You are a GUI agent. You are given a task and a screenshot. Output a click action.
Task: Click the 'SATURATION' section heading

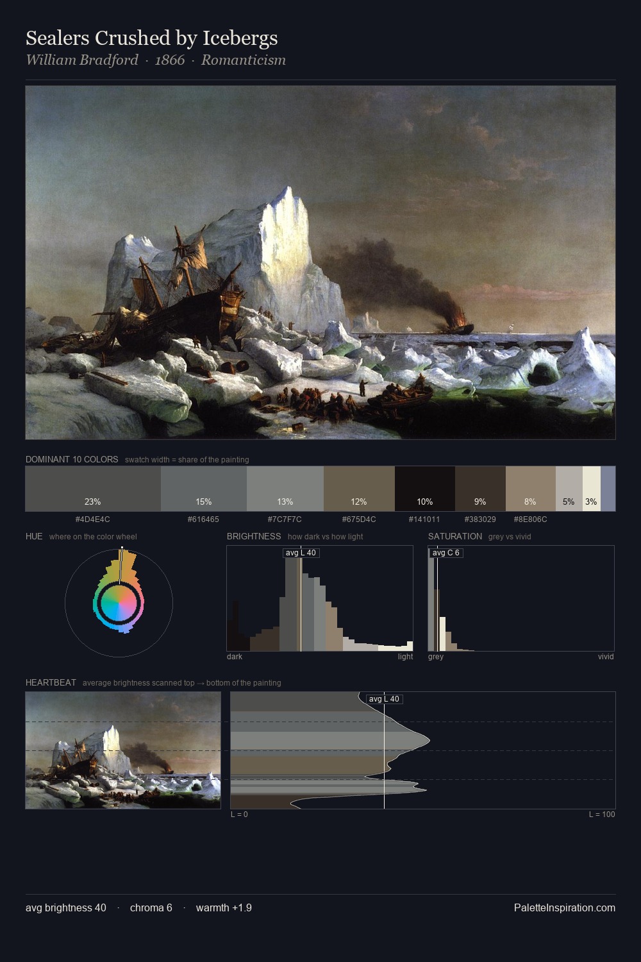(455, 537)
